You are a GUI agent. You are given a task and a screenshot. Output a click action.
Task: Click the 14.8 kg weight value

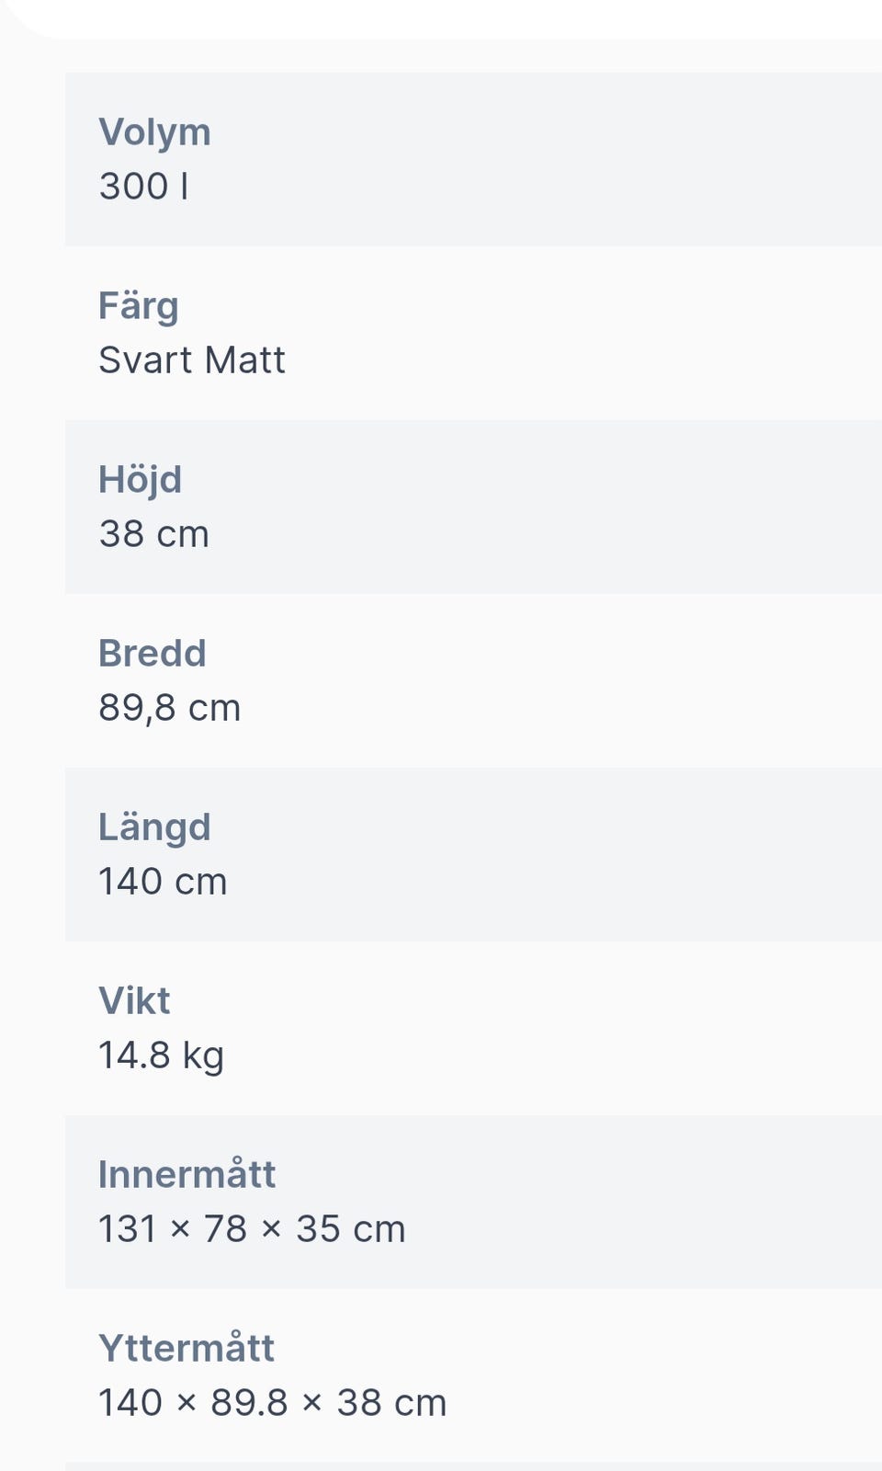tap(161, 1055)
